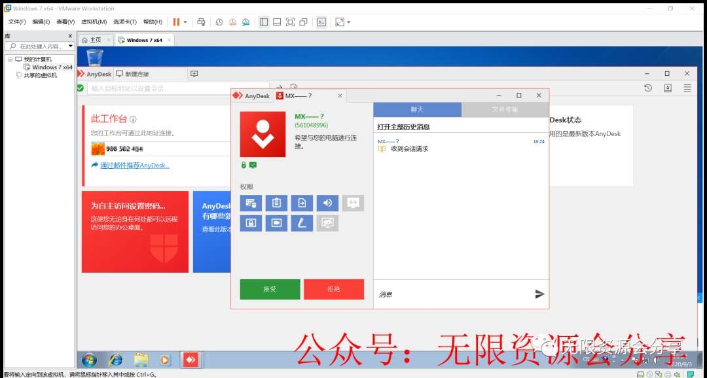
Task: Switch to the 聊天 chat tab
Action: 417,109
